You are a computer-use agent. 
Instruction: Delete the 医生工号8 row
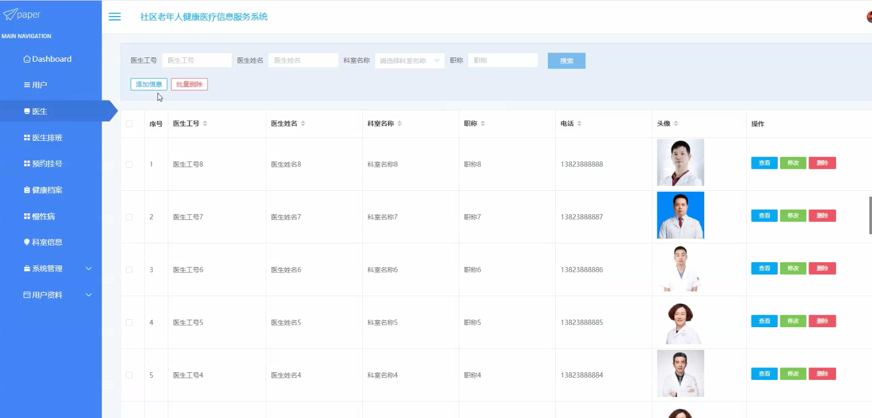[x=823, y=163]
